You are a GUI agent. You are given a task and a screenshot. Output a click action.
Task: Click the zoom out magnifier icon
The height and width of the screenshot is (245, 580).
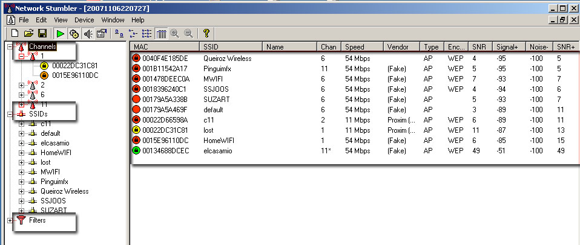(x=189, y=34)
